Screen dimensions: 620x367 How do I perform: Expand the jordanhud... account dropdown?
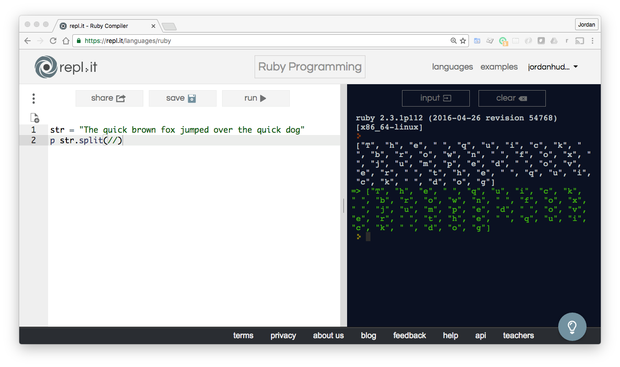tap(553, 67)
